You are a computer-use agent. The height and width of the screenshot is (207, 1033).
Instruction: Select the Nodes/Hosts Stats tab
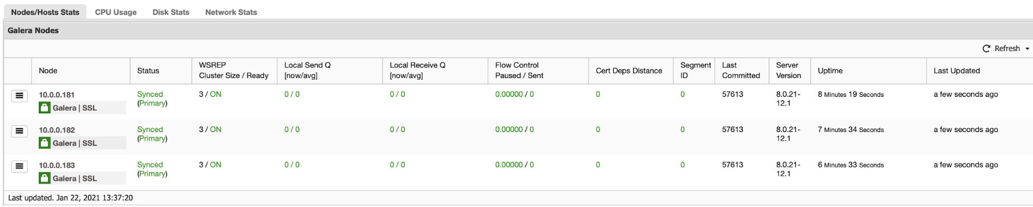tap(45, 12)
